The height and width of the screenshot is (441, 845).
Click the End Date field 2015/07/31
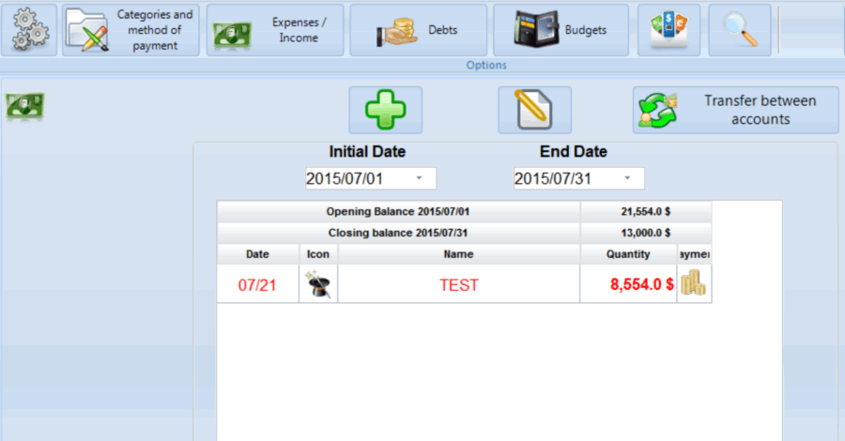tap(578, 178)
